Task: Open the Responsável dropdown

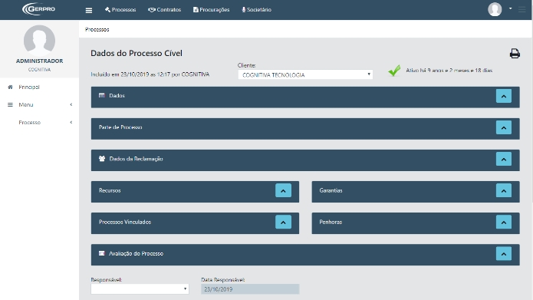Action: (140, 289)
